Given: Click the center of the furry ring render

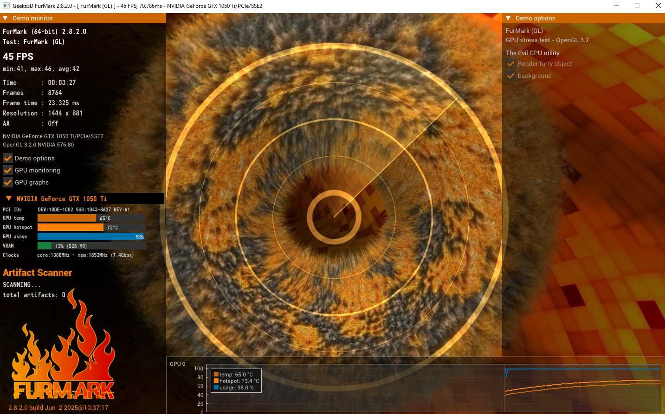Looking at the screenshot, I should pos(334,217).
